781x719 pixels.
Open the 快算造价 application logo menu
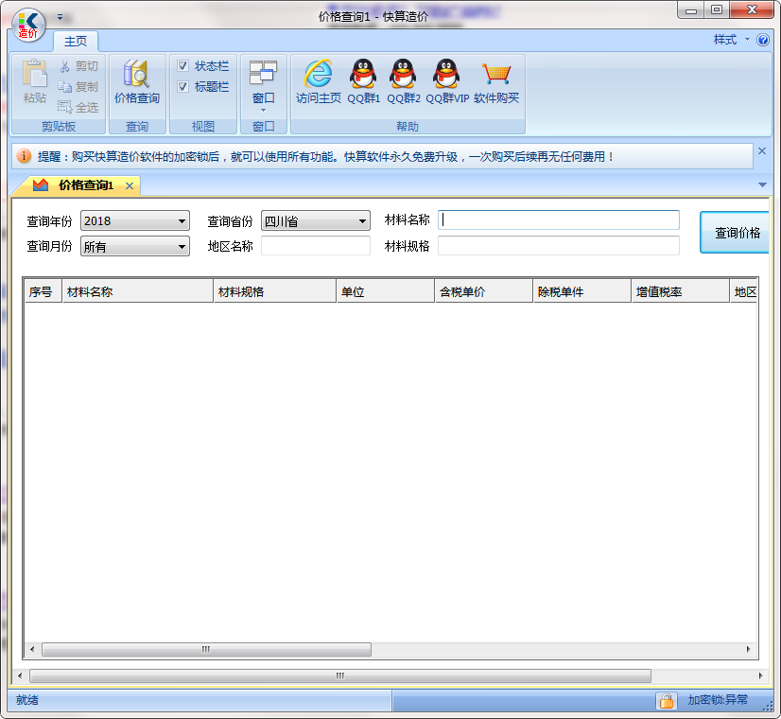coord(28,25)
